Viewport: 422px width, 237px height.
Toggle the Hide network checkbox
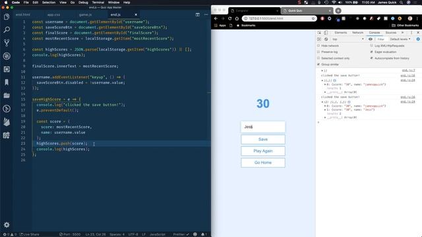pos(318,45)
